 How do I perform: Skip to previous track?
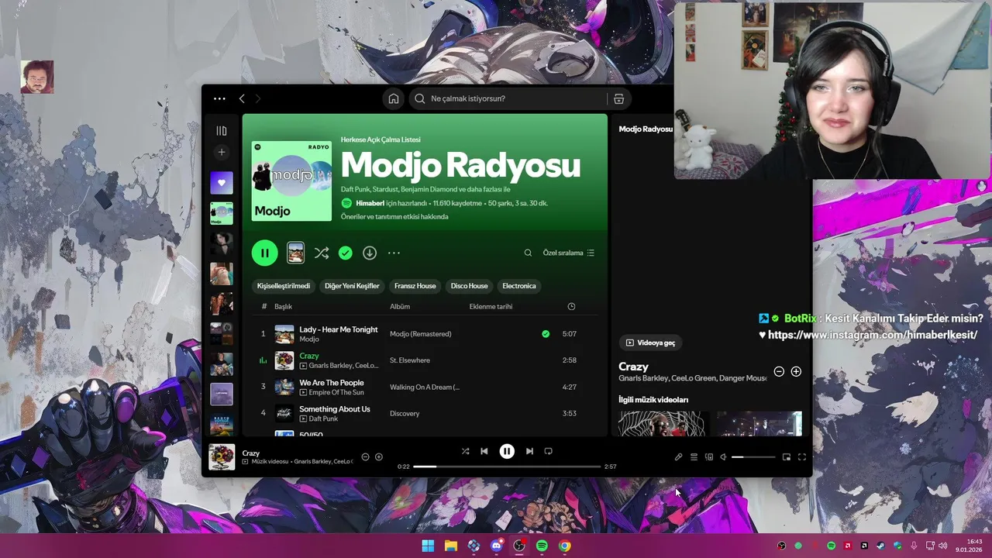484,451
